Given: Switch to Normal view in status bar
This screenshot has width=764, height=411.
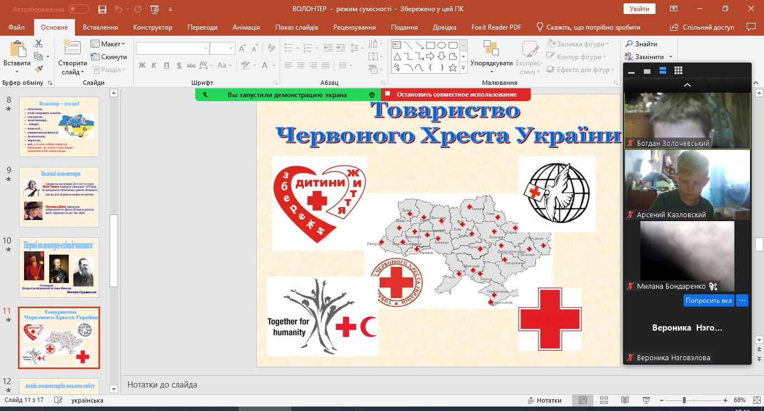Looking at the screenshot, I should 583,400.
